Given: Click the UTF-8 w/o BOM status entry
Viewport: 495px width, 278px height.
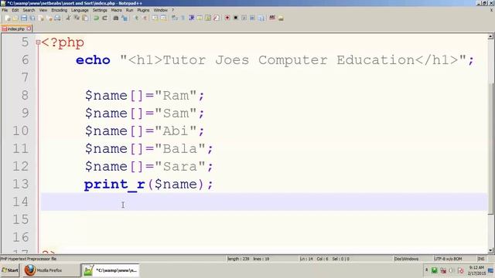Looking at the screenshot, I should (x=448, y=259).
